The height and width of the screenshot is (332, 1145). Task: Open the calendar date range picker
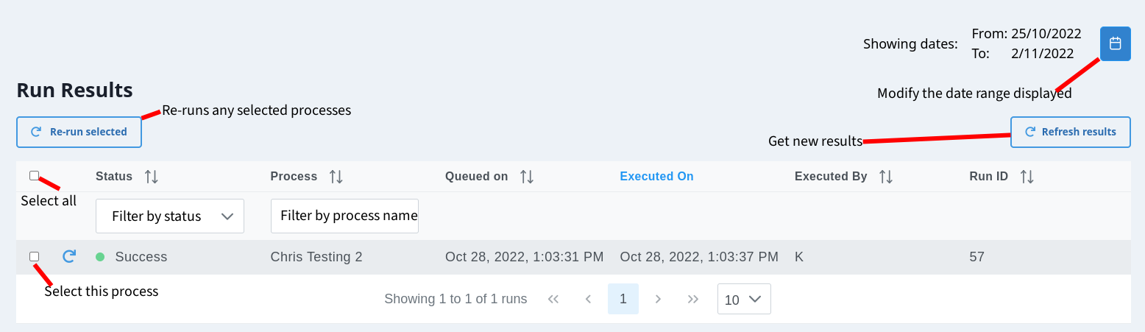point(1115,43)
